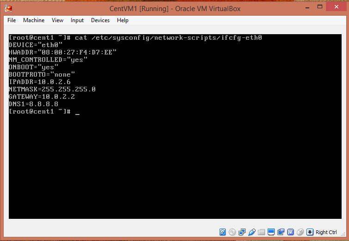Open the Devices menu

coord(100,20)
